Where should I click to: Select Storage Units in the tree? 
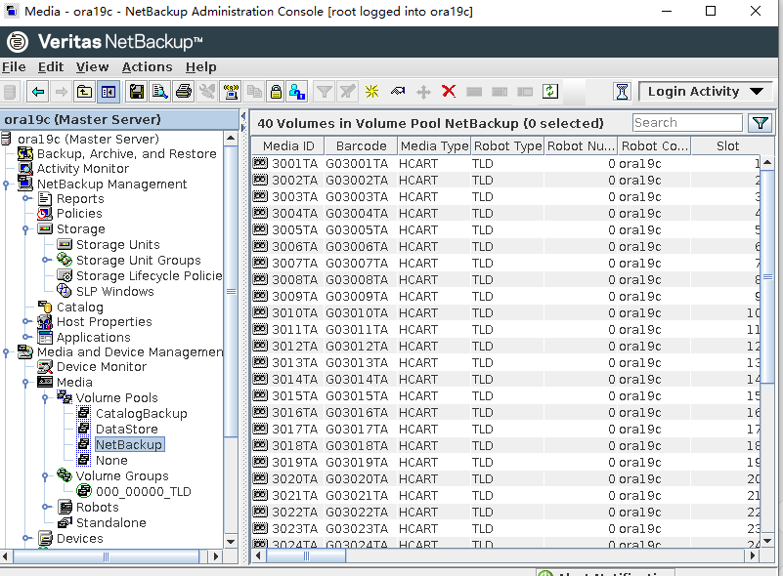118,245
